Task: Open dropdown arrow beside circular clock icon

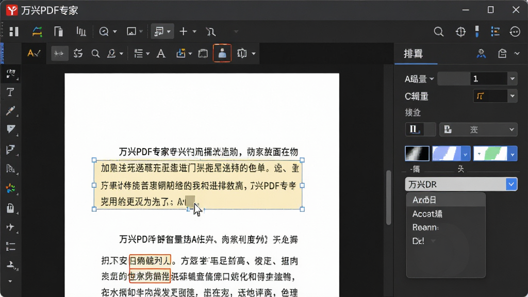Action: coord(115,31)
